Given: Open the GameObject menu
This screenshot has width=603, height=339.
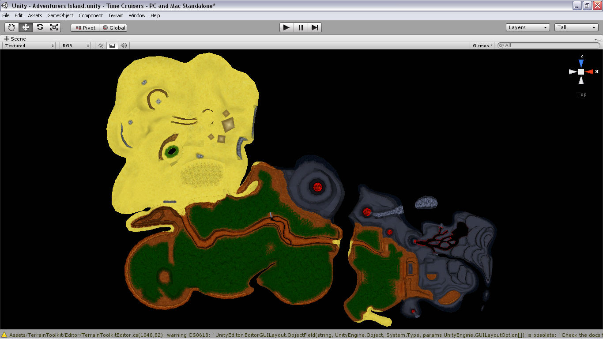Looking at the screenshot, I should click(x=60, y=15).
